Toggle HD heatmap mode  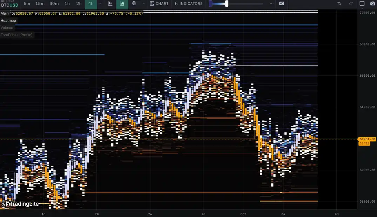tap(282, 4)
